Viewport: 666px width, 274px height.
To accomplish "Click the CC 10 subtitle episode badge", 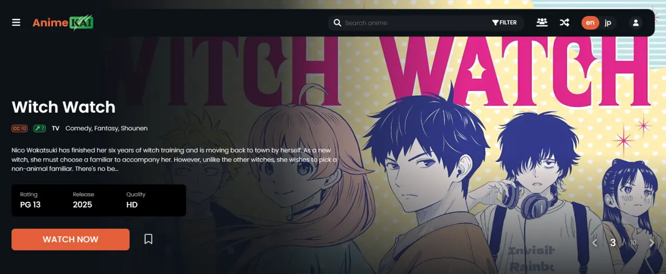I will (x=19, y=128).
